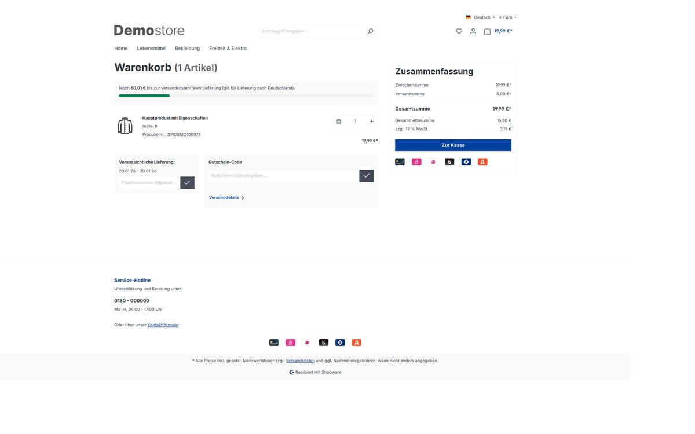Click pink lock payment icon in footer
This screenshot has height=434, width=695.
[291, 343]
